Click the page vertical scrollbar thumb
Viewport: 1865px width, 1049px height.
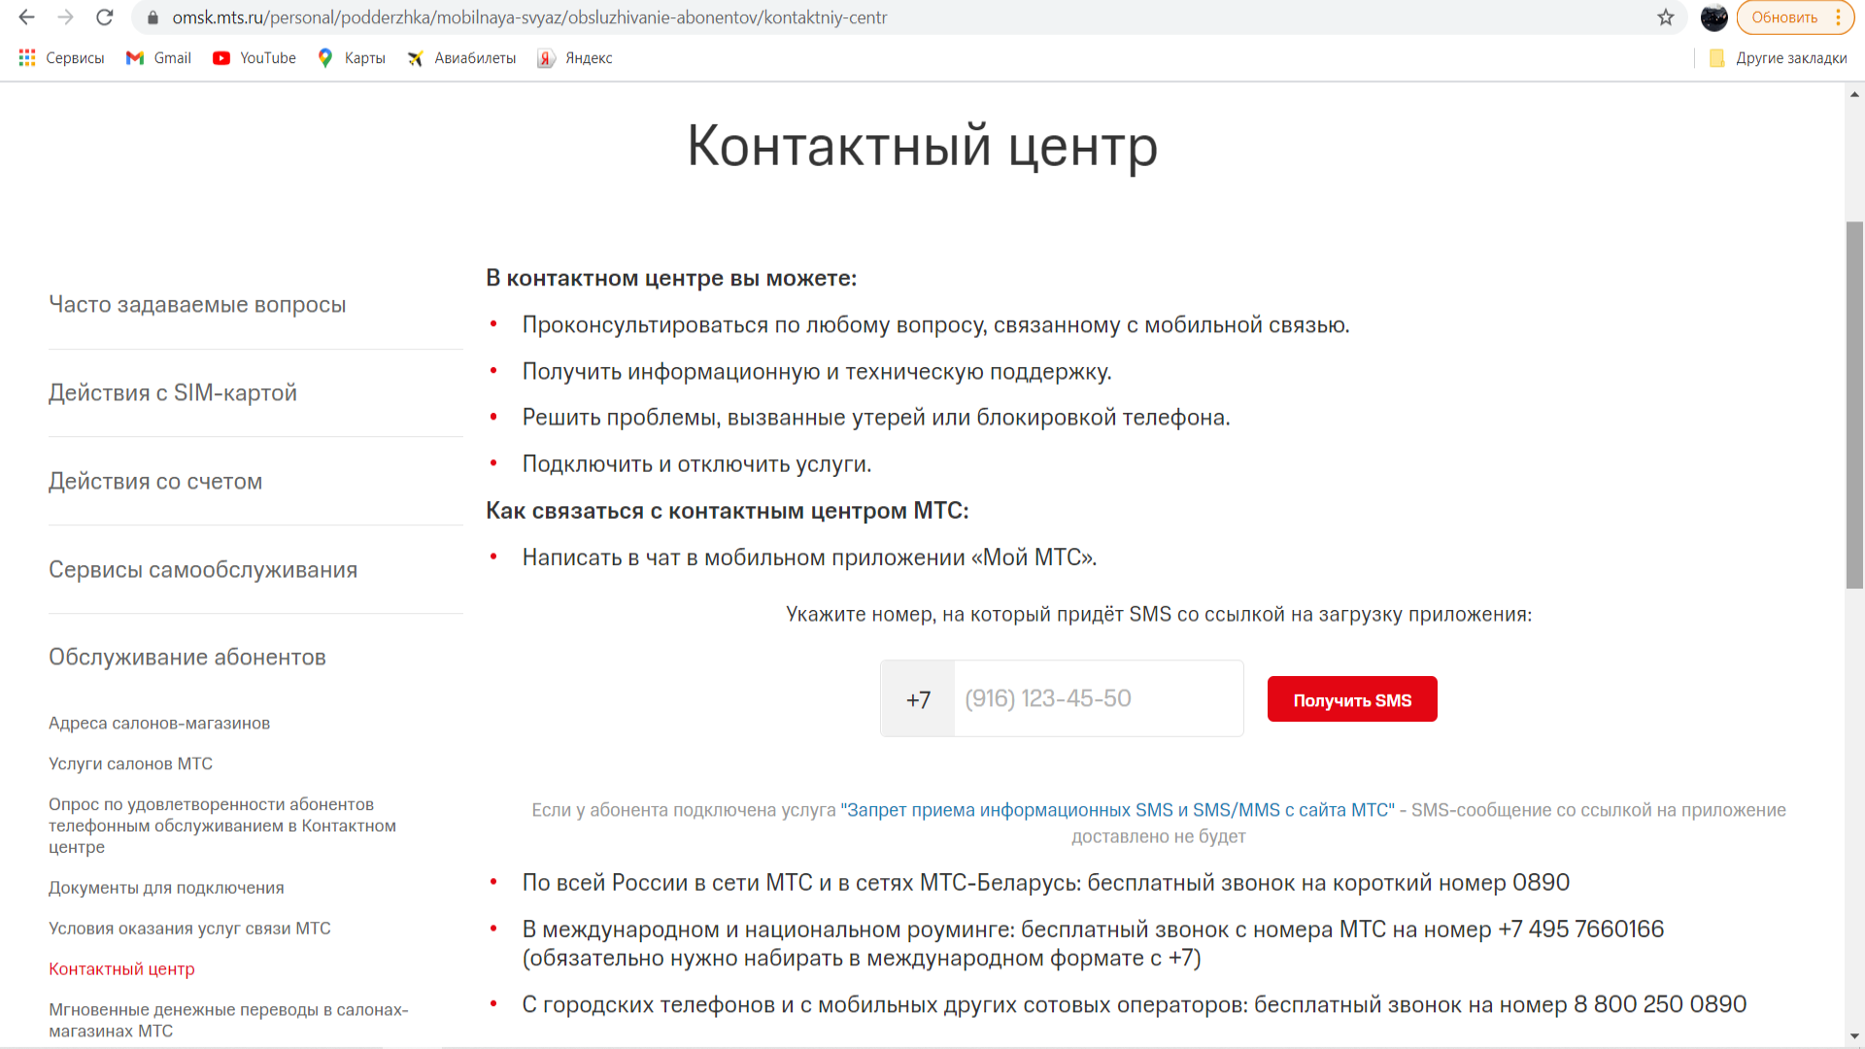click(1854, 405)
